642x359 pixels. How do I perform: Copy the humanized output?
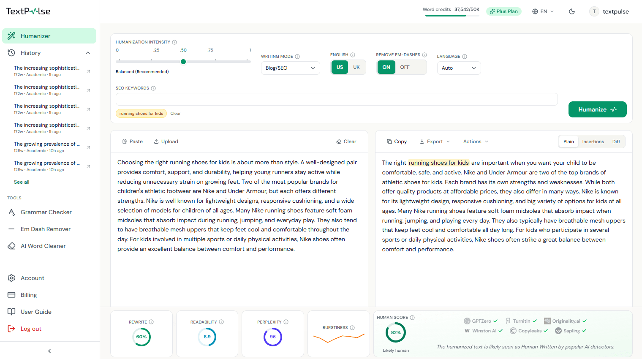point(397,141)
